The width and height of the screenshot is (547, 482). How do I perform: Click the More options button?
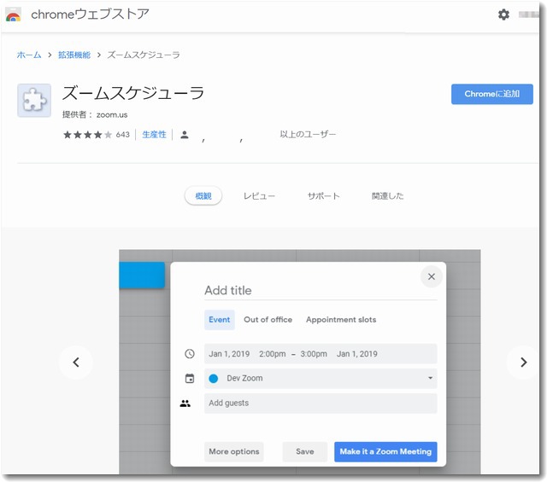tap(234, 451)
